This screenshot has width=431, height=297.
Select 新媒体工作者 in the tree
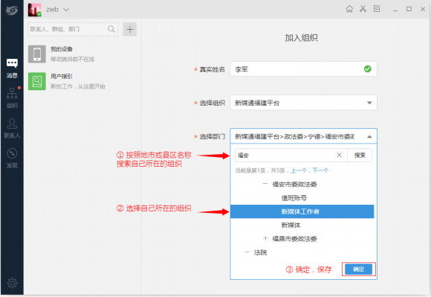302,211
